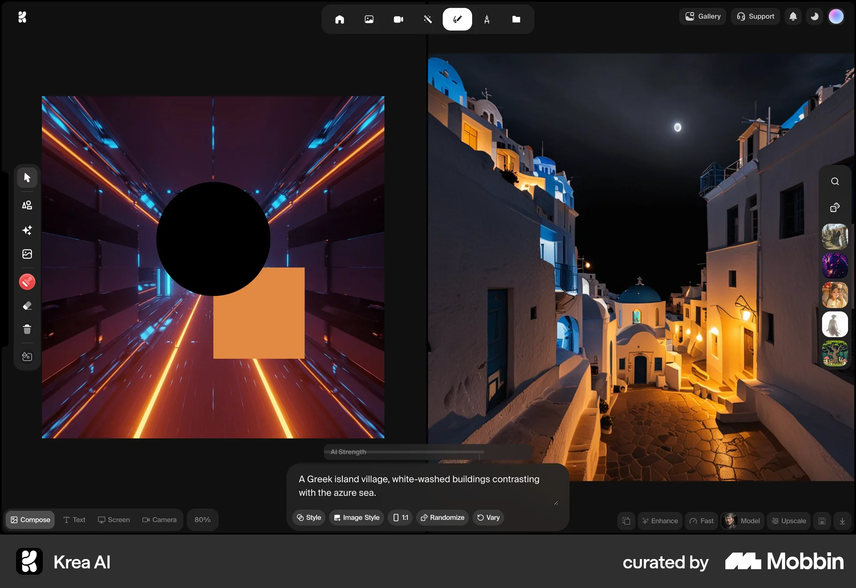Switch to the Folder section in navbar
The height and width of the screenshot is (588, 856).
516,19
